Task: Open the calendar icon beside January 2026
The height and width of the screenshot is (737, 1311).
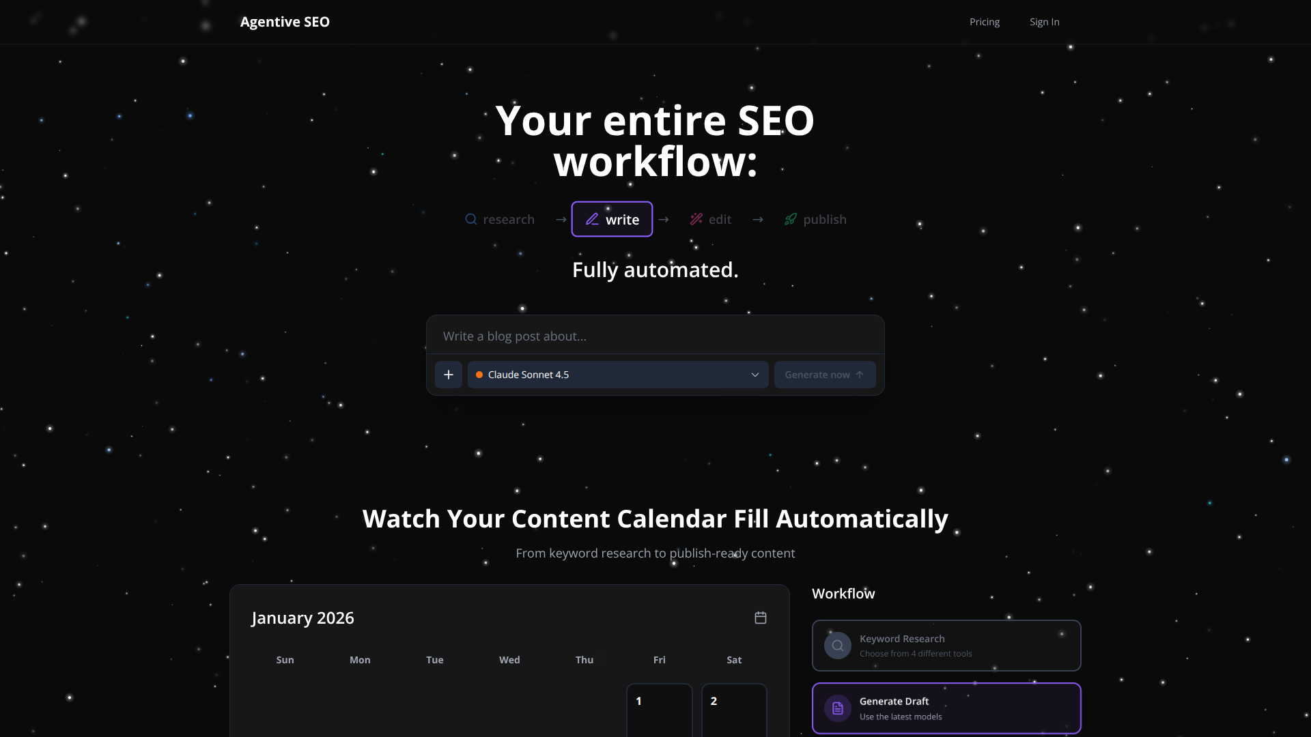Action: (x=761, y=618)
